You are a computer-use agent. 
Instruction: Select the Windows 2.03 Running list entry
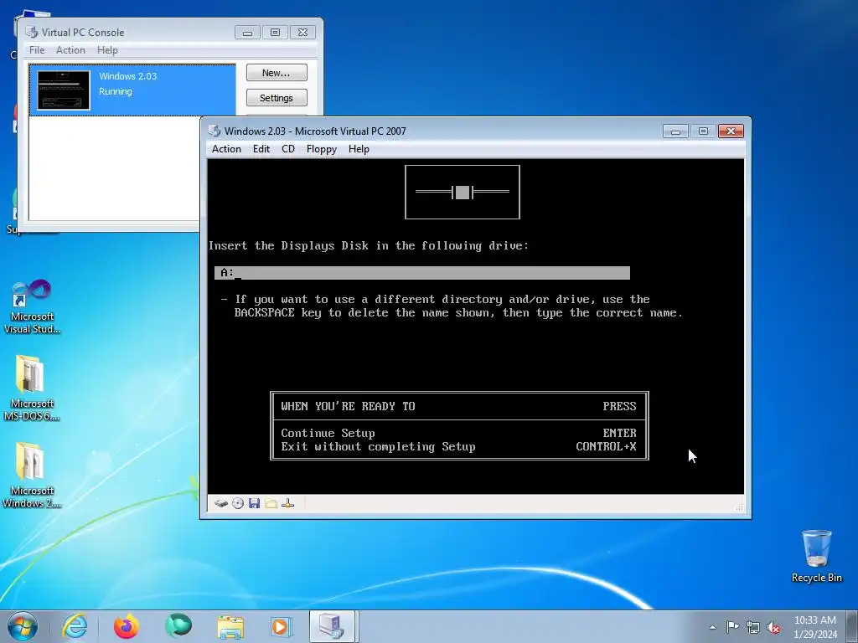132,90
